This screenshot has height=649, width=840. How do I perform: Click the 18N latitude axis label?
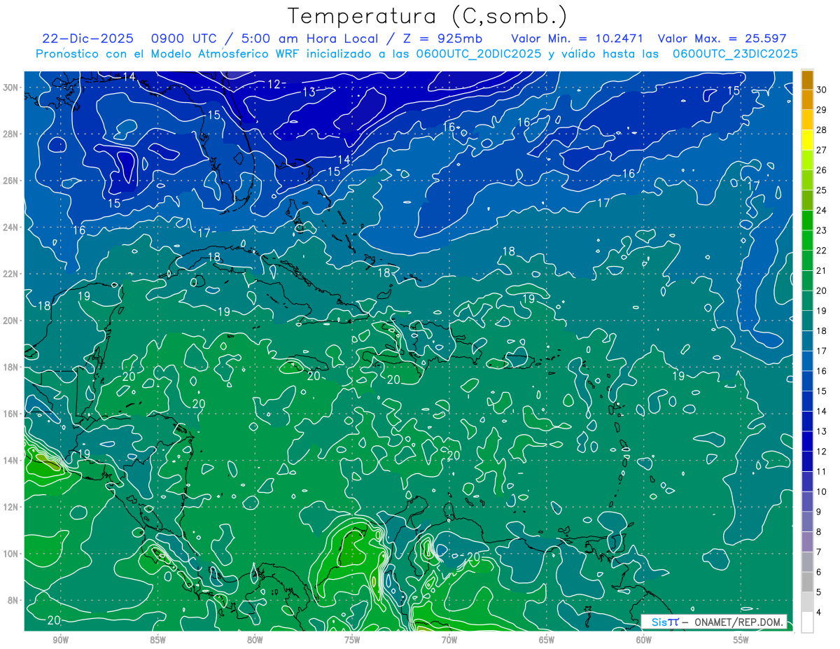tap(10, 367)
